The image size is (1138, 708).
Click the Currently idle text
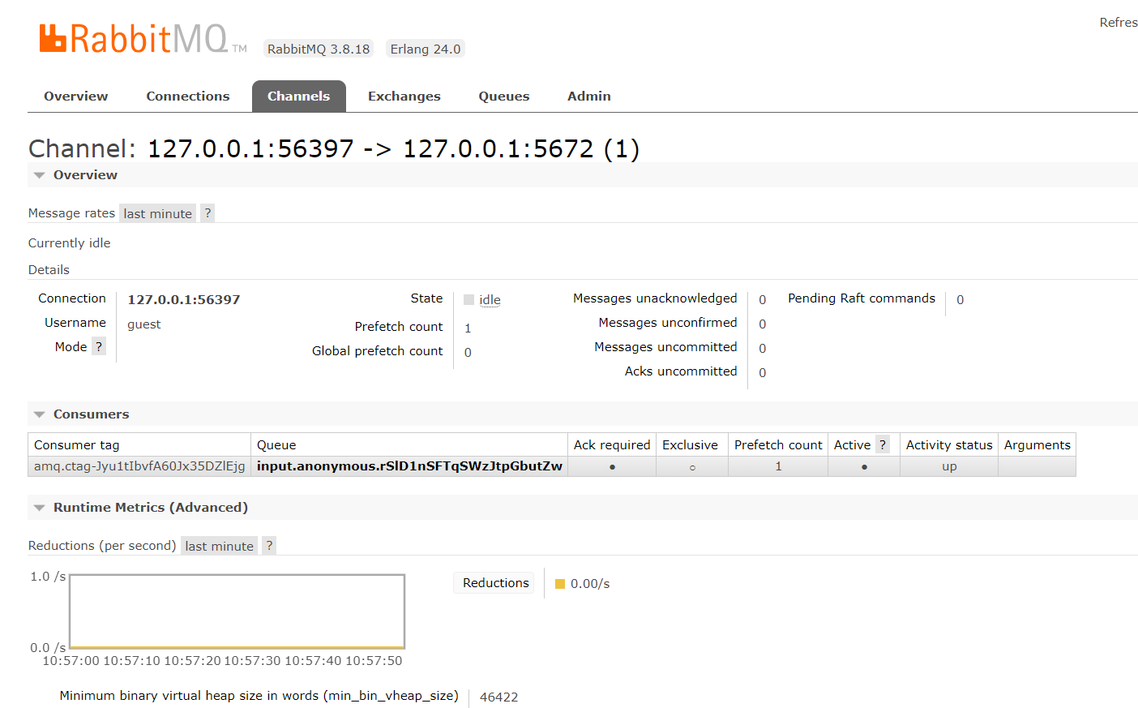[70, 243]
